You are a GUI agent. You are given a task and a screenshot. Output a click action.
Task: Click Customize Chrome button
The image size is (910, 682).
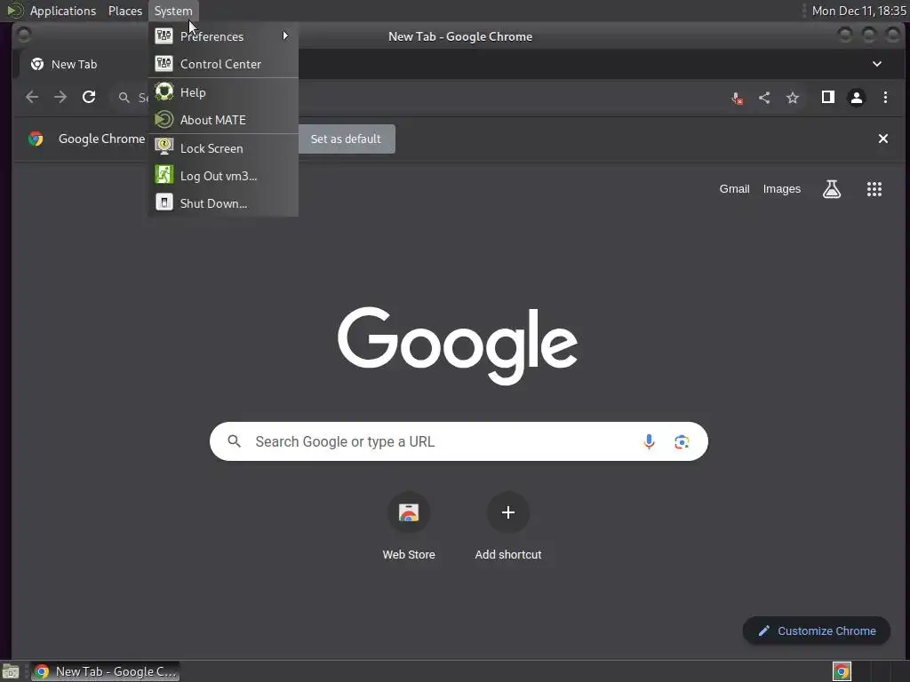pos(817,631)
